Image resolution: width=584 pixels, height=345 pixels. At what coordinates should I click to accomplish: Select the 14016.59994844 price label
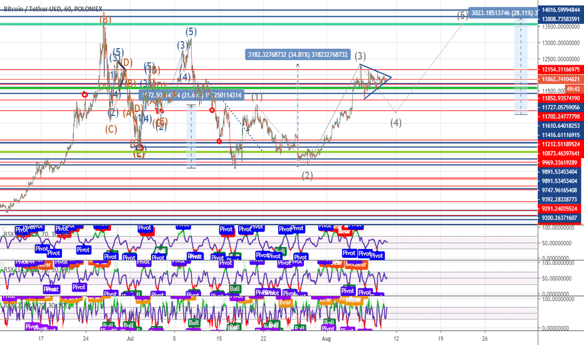coord(561,10)
